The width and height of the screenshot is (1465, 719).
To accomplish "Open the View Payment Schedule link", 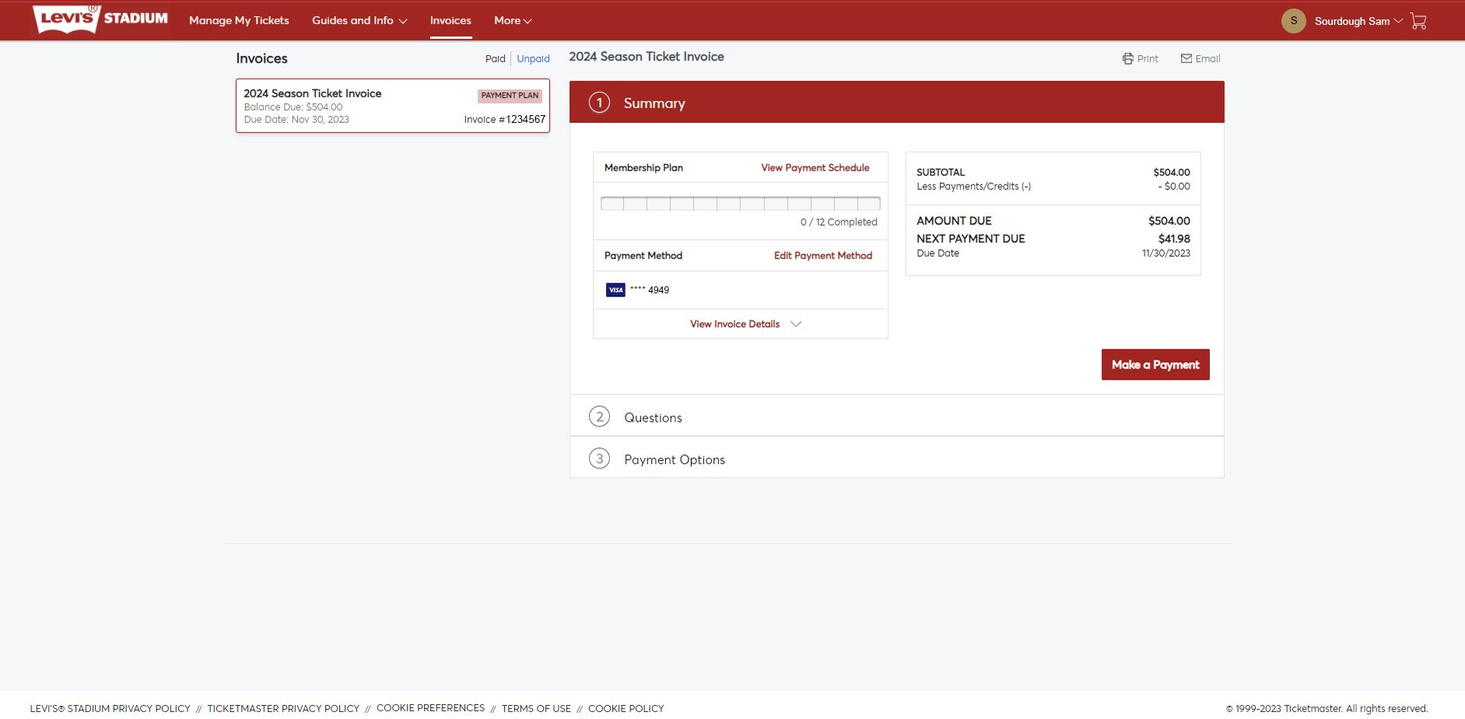I will 815,168.
